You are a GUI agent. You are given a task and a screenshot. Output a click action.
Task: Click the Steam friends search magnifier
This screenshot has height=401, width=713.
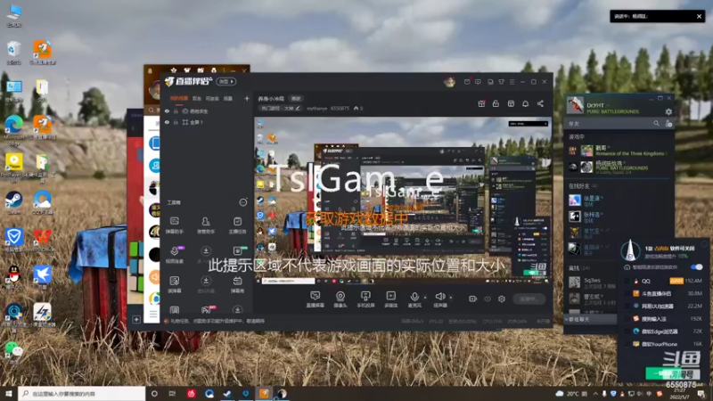point(656,123)
